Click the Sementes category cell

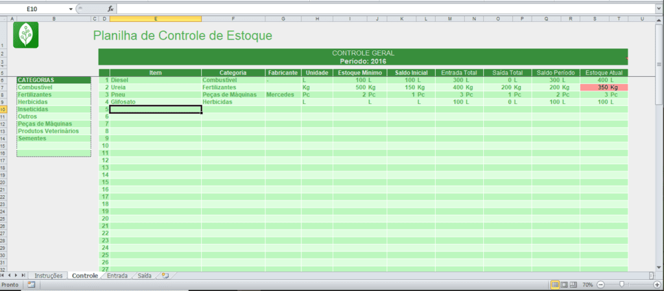[54, 138]
